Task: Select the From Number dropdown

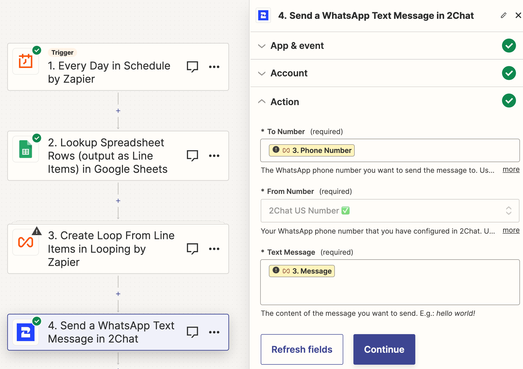Action: click(387, 210)
